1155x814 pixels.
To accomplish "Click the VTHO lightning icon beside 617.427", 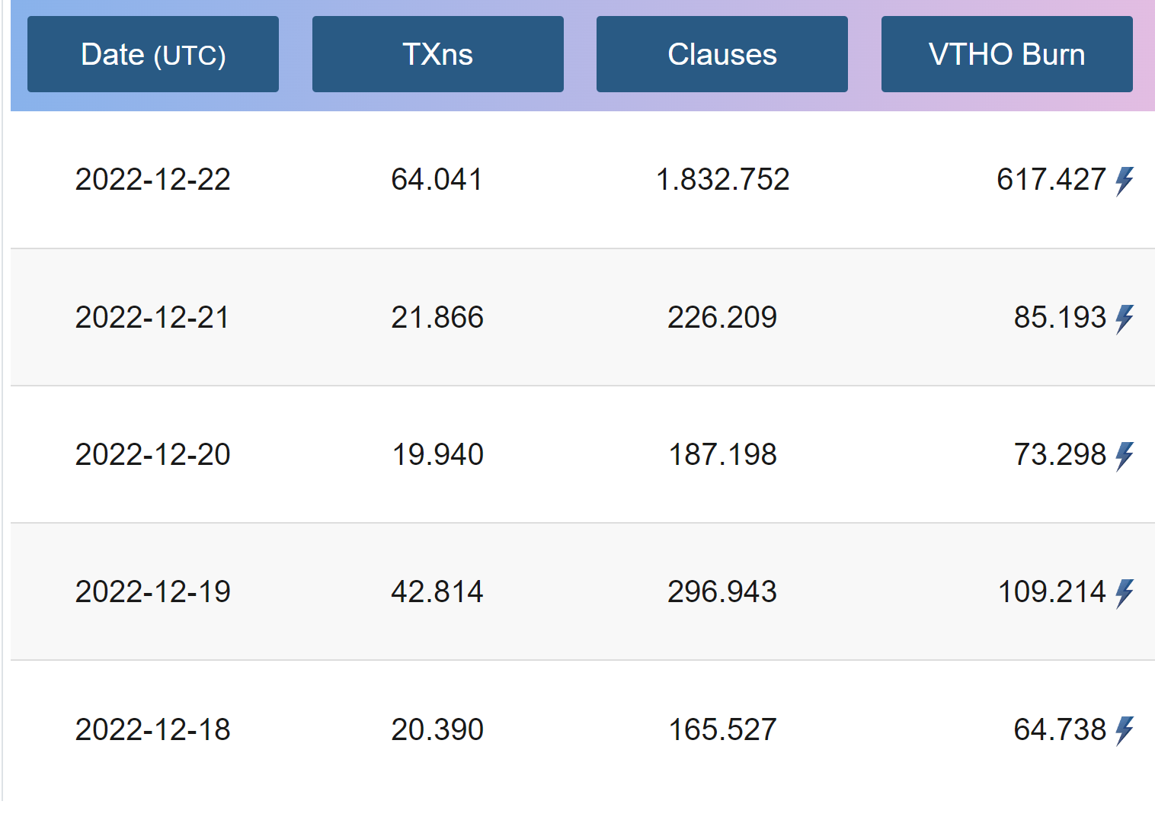I will [x=1125, y=181].
